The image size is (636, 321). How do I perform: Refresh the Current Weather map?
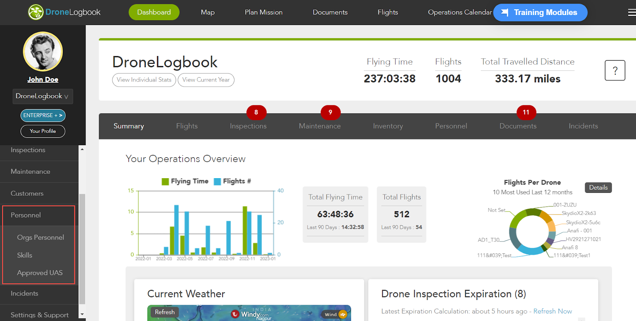(165, 312)
